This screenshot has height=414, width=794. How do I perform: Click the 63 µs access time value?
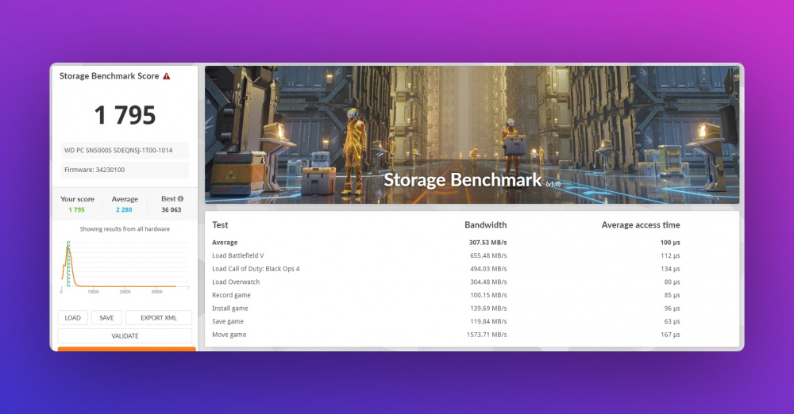(672, 321)
